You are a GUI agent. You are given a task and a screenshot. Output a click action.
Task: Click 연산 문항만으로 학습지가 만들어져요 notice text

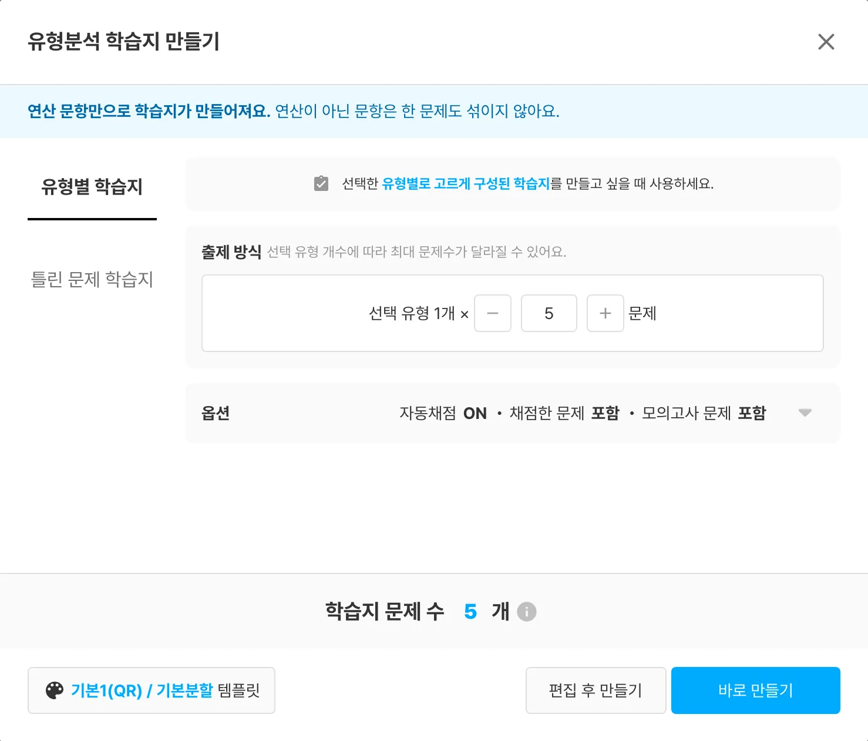click(x=149, y=111)
